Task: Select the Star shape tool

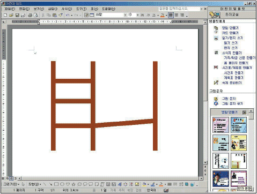Action: [74, 184]
